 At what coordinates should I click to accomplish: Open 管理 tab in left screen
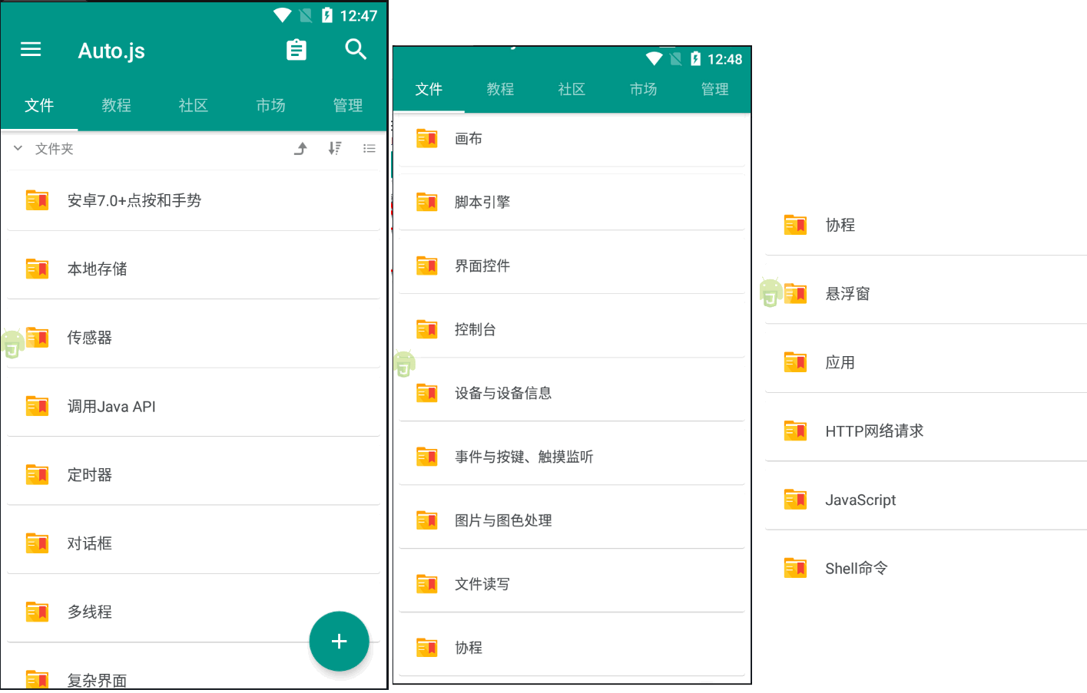pyautogui.click(x=348, y=105)
